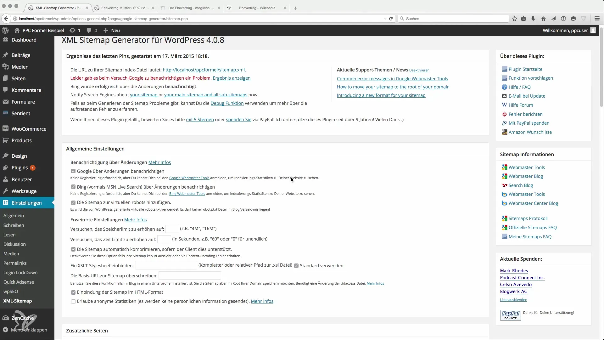The width and height of the screenshot is (604, 340).
Task: Open Permalinks settings submenu item
Action: point(15,263)
